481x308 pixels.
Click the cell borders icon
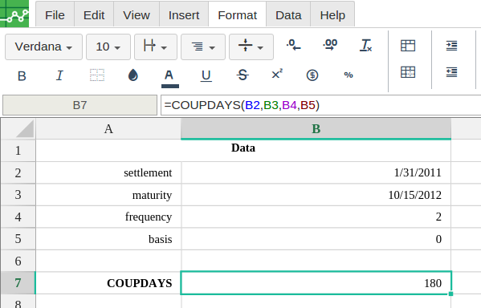point(97,75)
